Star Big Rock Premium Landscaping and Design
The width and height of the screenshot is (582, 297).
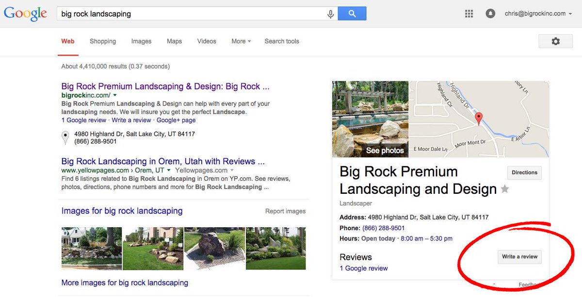tap(505, 189)
